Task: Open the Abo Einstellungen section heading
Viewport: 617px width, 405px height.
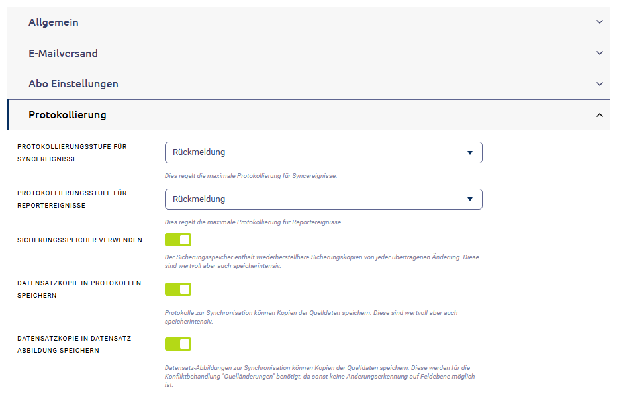Action: [73, 84]
